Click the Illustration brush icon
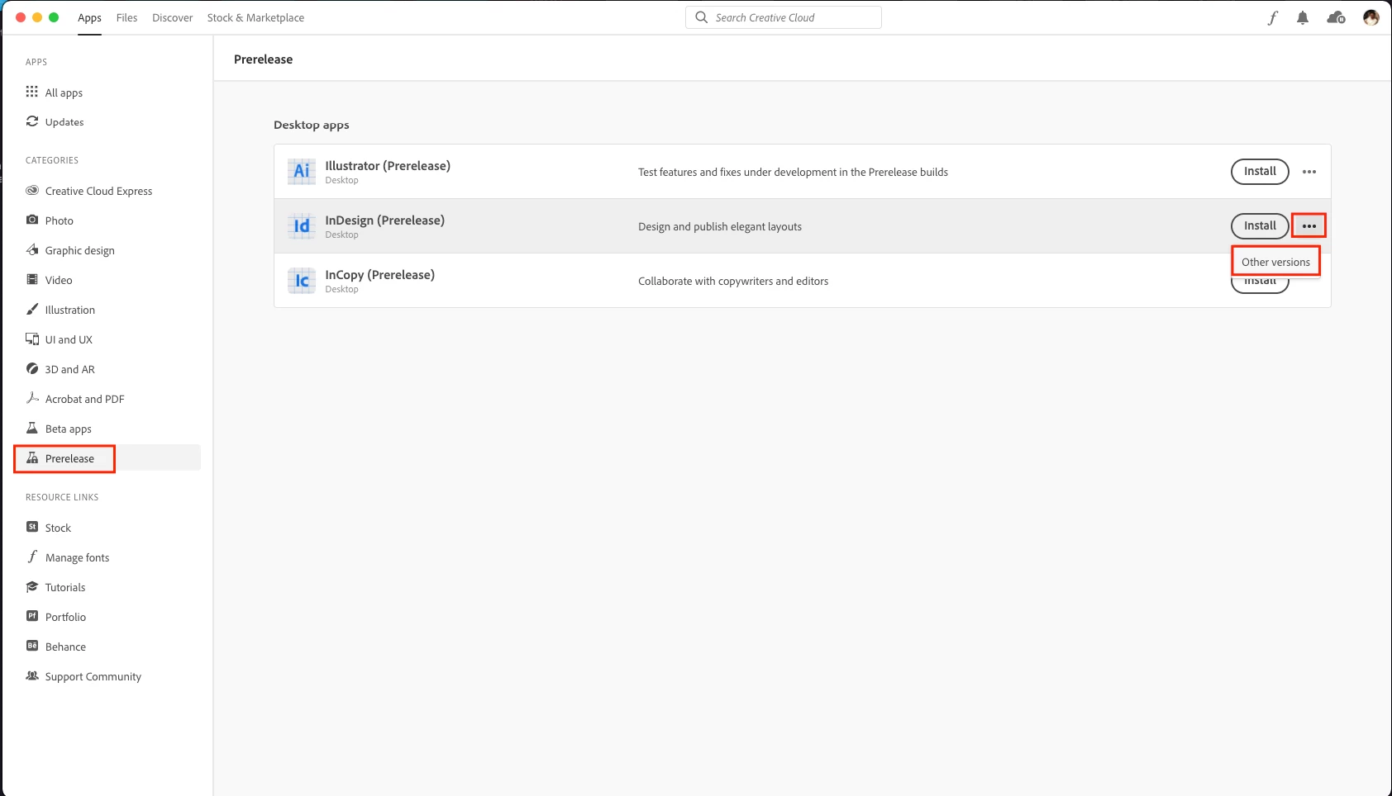 32,309
